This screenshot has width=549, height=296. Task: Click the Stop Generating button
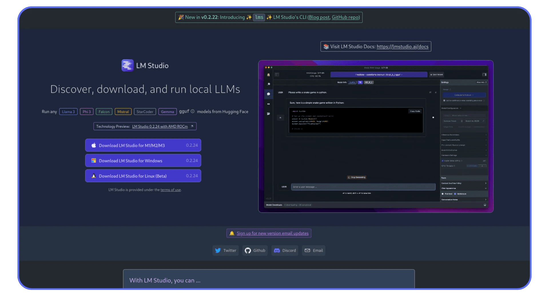coord(357,177)
